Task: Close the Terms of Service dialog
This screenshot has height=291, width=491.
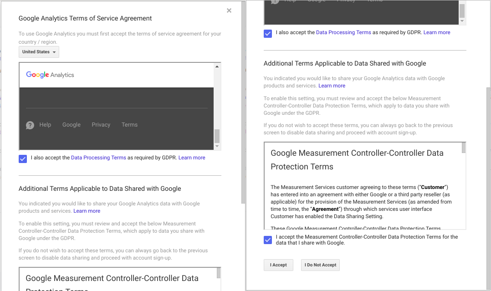Action: click(229, 10)
